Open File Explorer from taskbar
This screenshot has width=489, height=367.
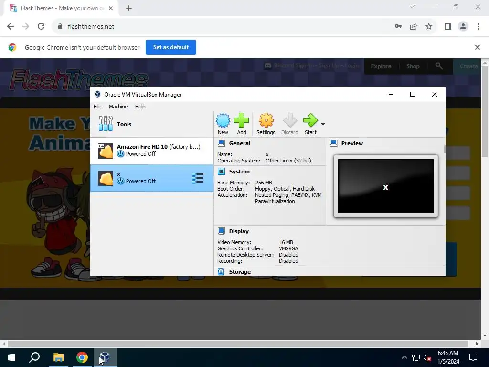pos(58,357)
